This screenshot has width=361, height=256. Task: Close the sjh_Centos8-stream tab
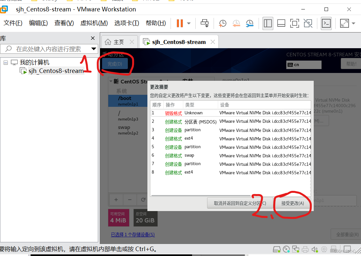click(x=213, y=42)
